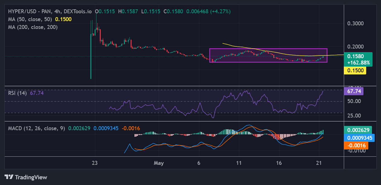Click the 11 date on time axis
Viewport: 381px width, 185px height.
coord(239,163)
